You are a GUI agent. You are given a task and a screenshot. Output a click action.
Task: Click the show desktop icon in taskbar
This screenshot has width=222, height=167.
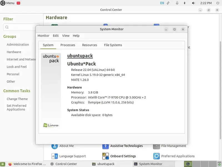click(x=2, y=164)
